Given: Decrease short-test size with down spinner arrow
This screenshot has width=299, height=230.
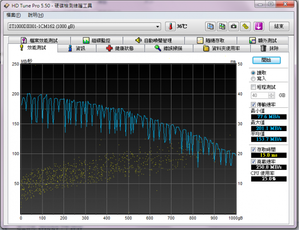Looking at the screenshot, I should tap(271, 97).
